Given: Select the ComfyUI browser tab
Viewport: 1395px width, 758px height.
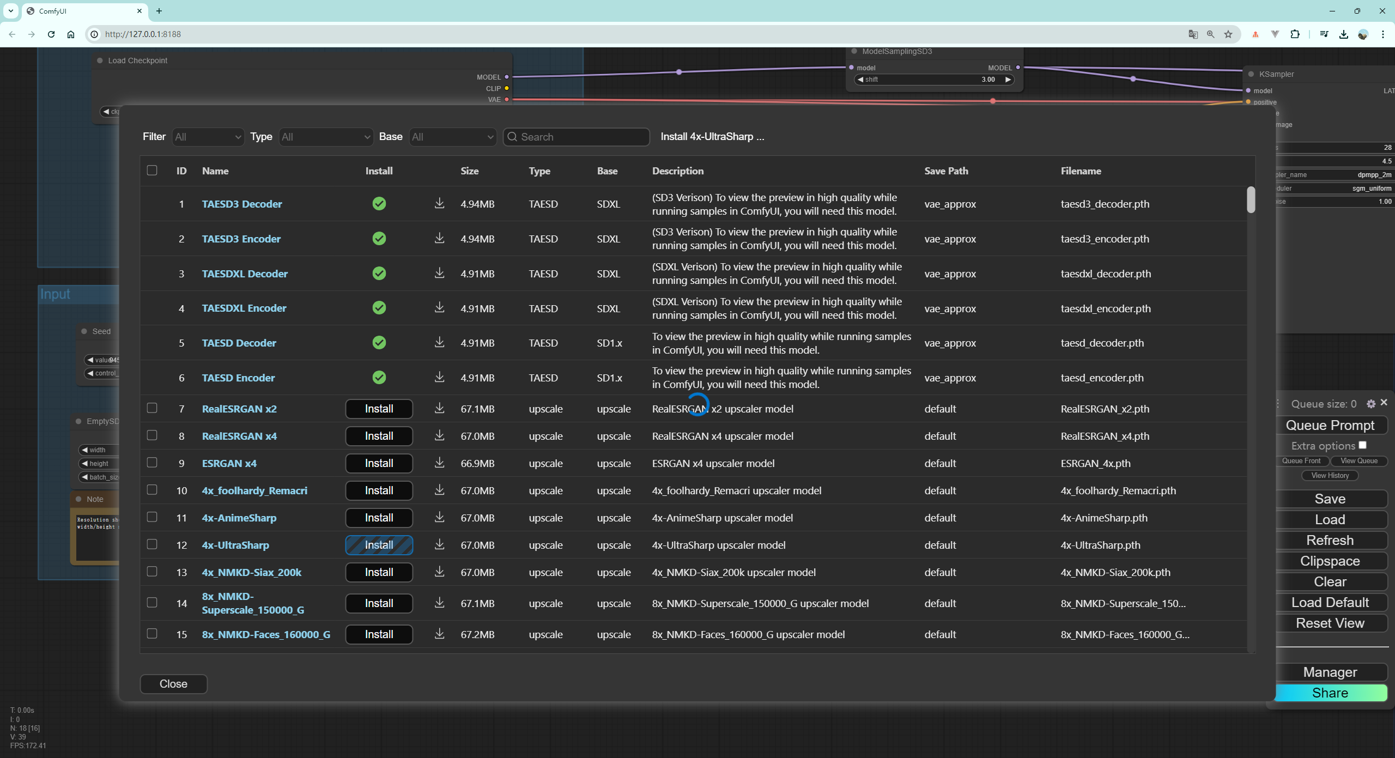Looking at the screenshot, I should [84, 11].
